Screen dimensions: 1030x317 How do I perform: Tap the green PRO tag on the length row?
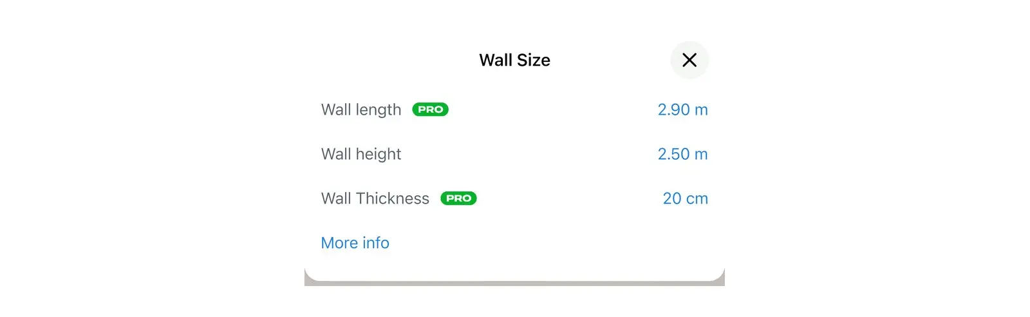[x=431, y=110]
